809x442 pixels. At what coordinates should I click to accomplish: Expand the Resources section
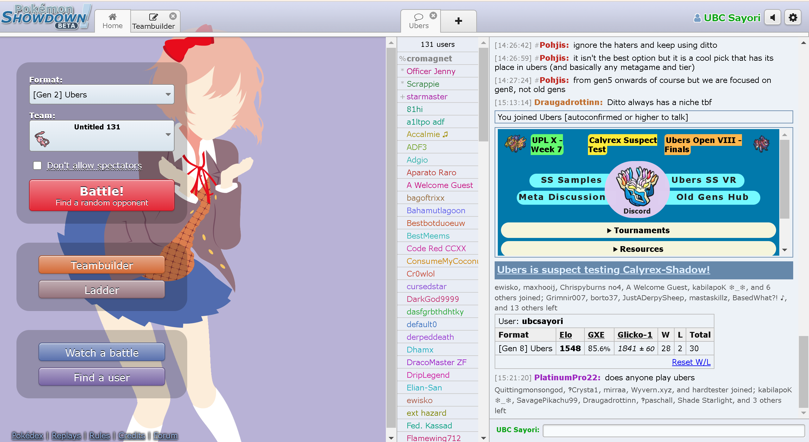[x=638, y=249]
